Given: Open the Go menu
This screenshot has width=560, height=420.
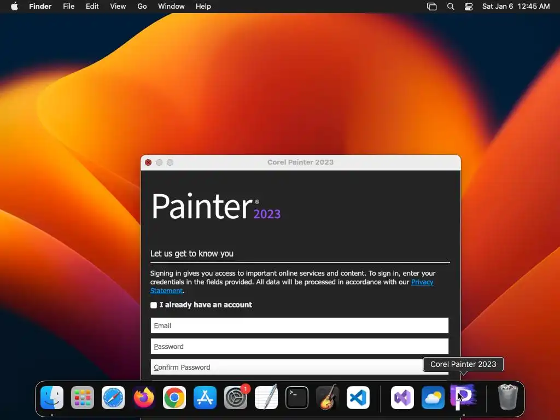Looking at the screenshot, I should tap(142, 7).
